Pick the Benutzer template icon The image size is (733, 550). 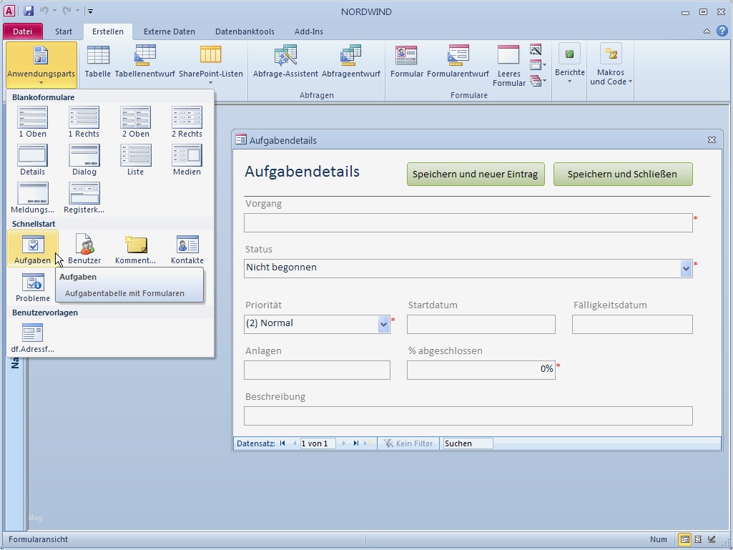point(84,248)
